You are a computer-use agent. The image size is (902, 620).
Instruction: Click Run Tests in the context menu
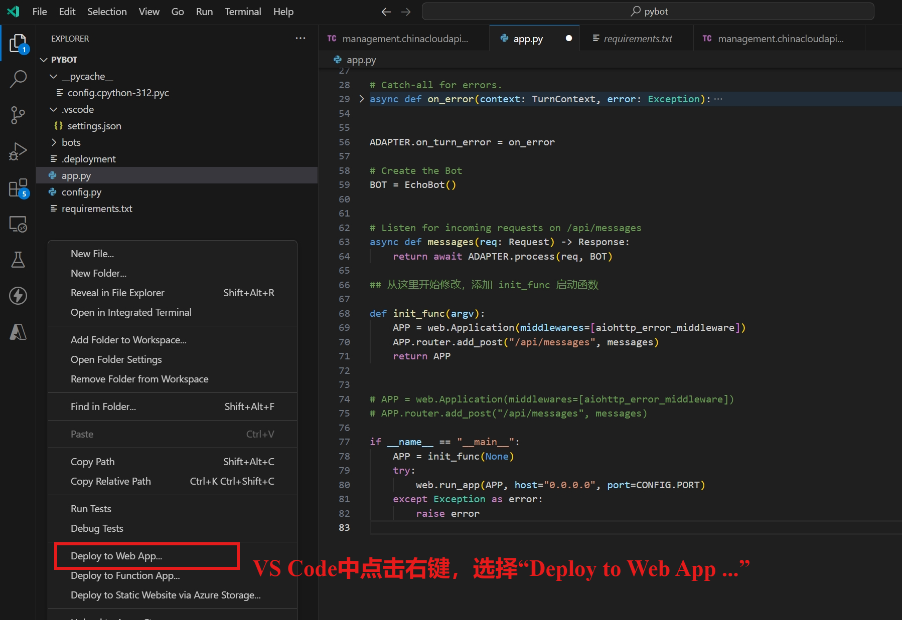pyautogui.click(x=91, y=508)
